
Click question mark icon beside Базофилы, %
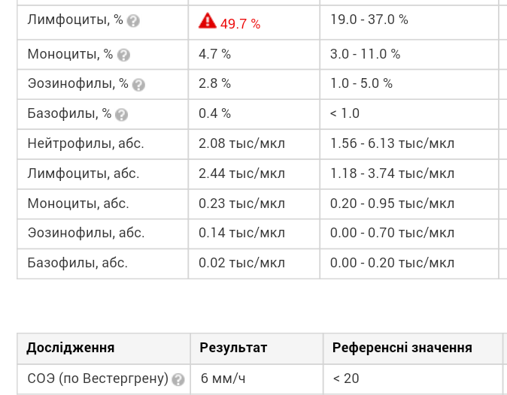pyautogui.click(x=122, y=114)
